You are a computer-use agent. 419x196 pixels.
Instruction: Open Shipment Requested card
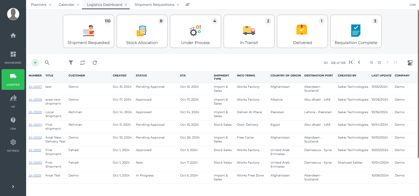click(x=88, y=31)
